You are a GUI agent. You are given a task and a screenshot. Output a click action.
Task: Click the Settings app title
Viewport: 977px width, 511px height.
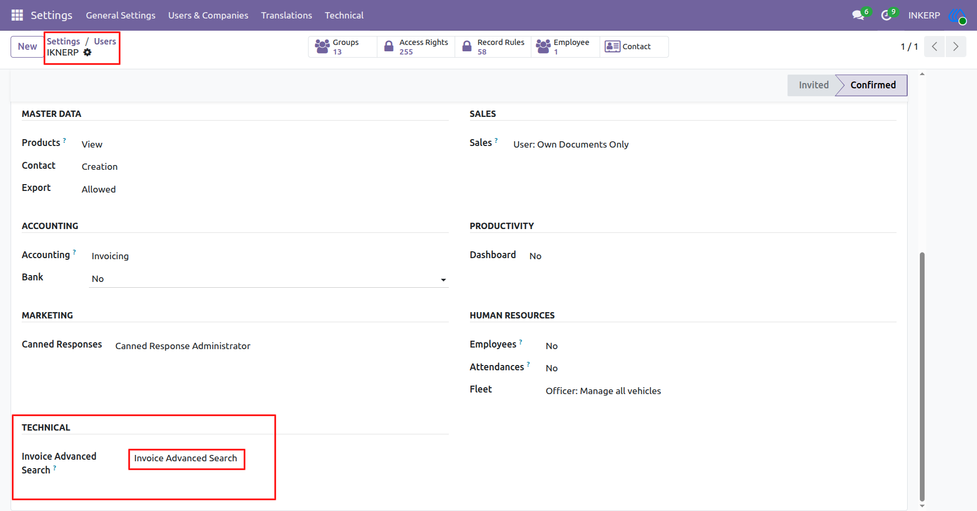point(51,15)
